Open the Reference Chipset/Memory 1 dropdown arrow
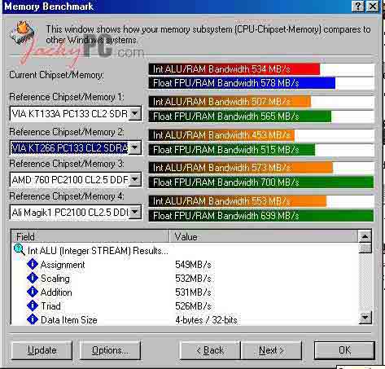This screenshot has height=369, width=385. (135, 114)
